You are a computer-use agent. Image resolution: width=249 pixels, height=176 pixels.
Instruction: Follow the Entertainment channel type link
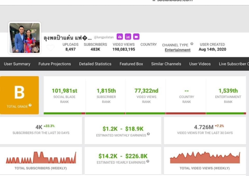[177, 50]
